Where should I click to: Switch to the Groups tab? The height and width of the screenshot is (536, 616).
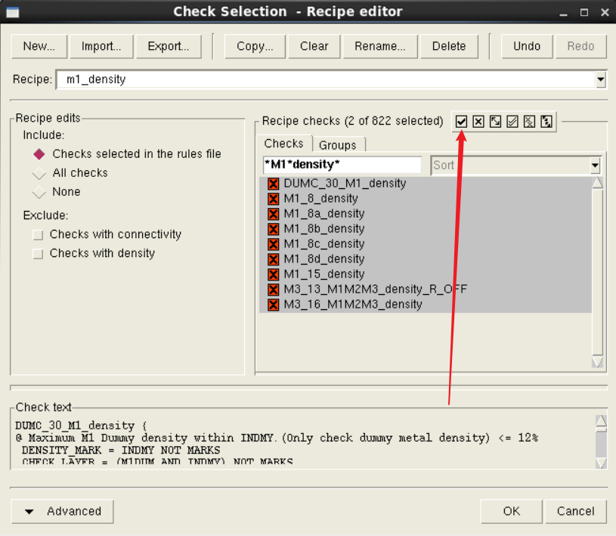click(339, 144)
